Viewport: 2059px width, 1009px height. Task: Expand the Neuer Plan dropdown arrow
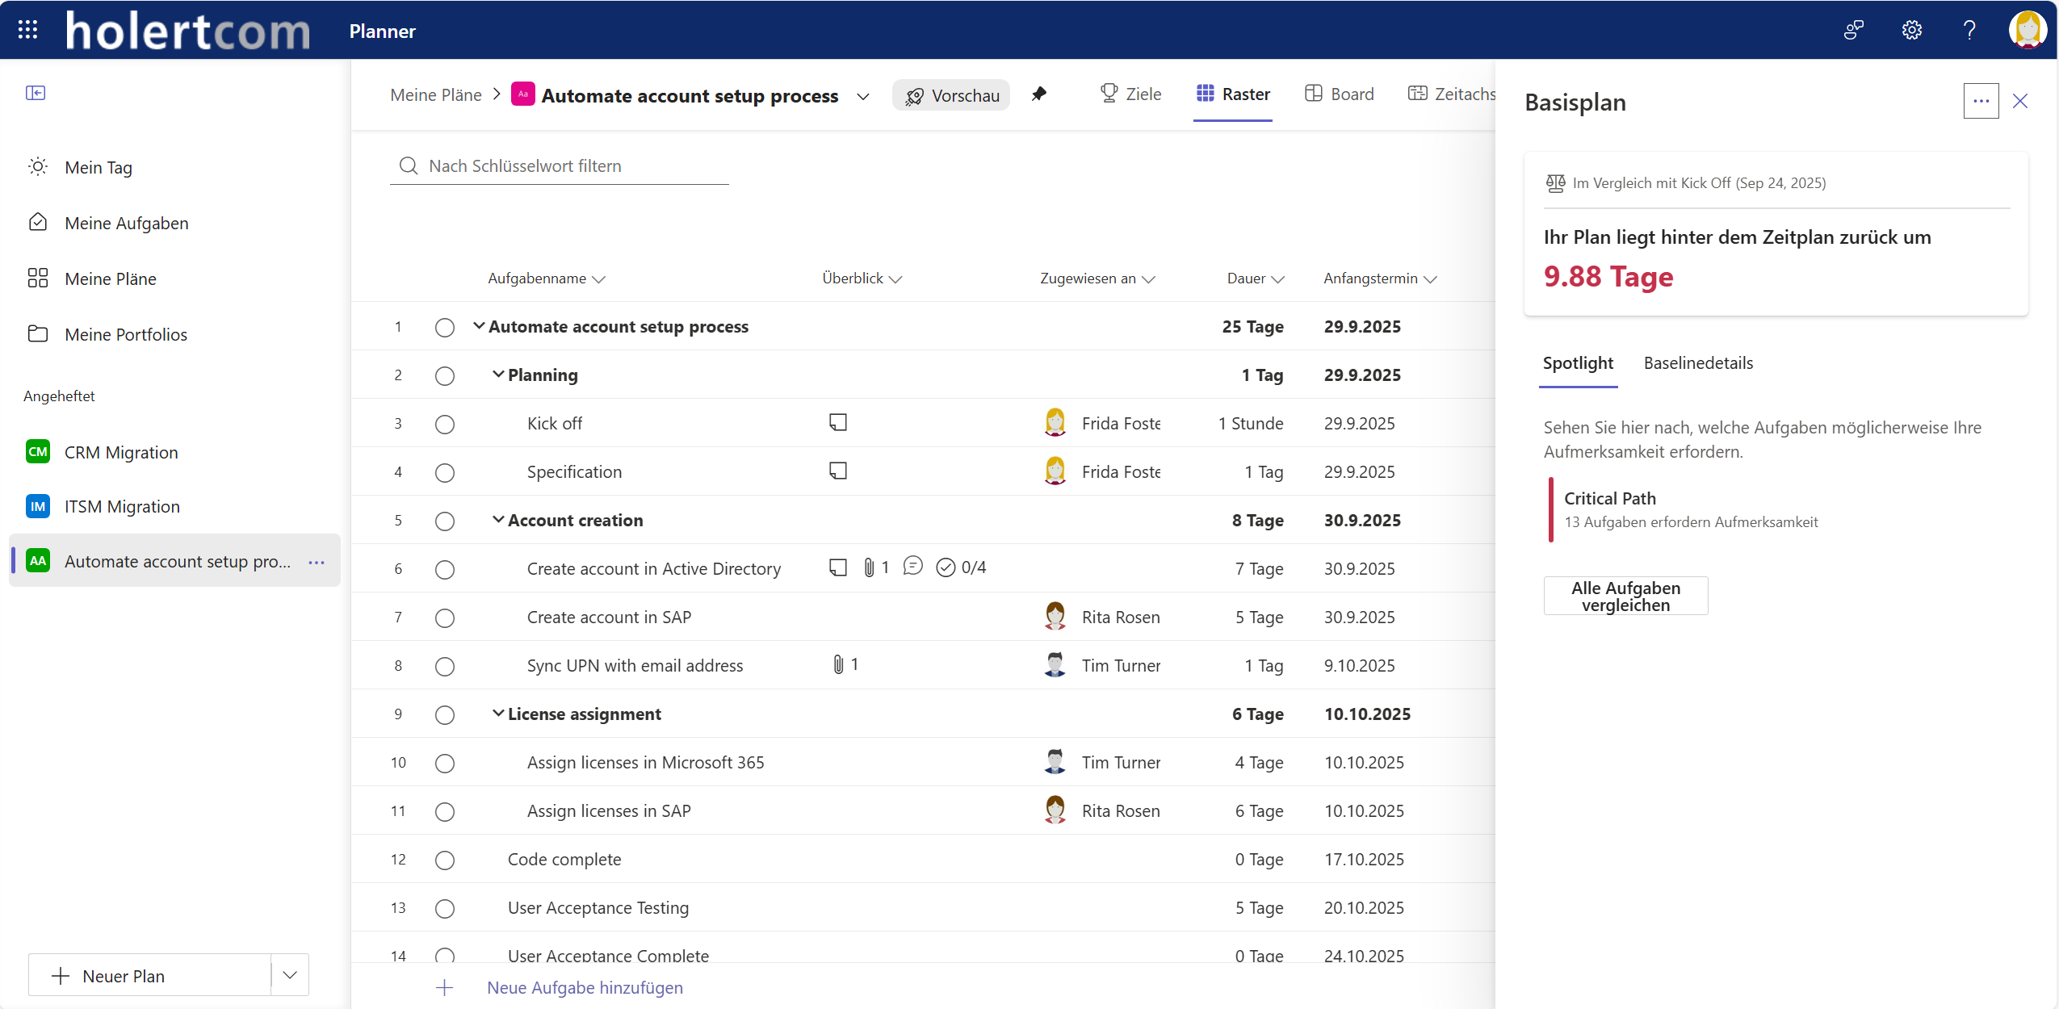[x=290, y=975]
